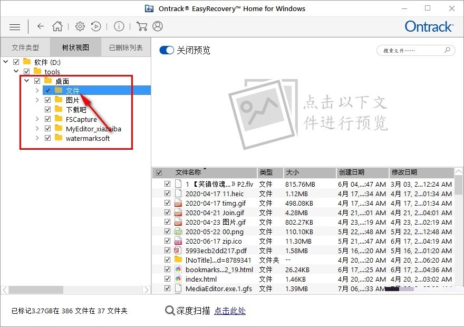Click the back arrow icon
The width and height of the screenshot is (464, 327).
[41, 26]
